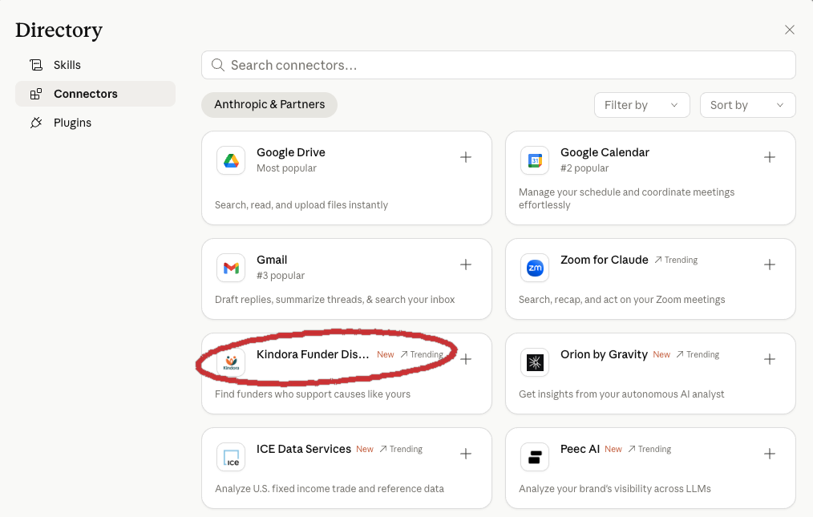The height and width of the screenshot is (517, 813).
Task: Click the Google Drive logo icon
Action: point(231,161)
